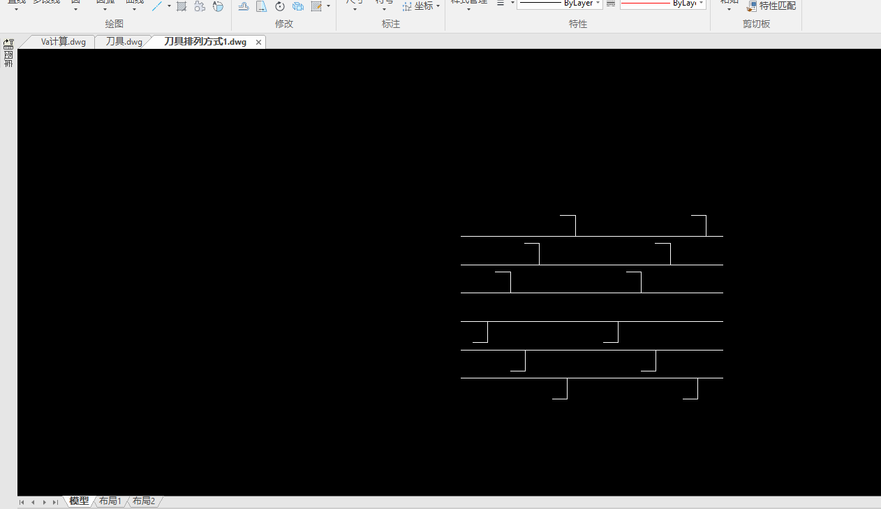Expand the 粘贴 paste dropdown arrow
Image resolution: width=881 pixels, height=509 pixels.
[x=729, y=9]
